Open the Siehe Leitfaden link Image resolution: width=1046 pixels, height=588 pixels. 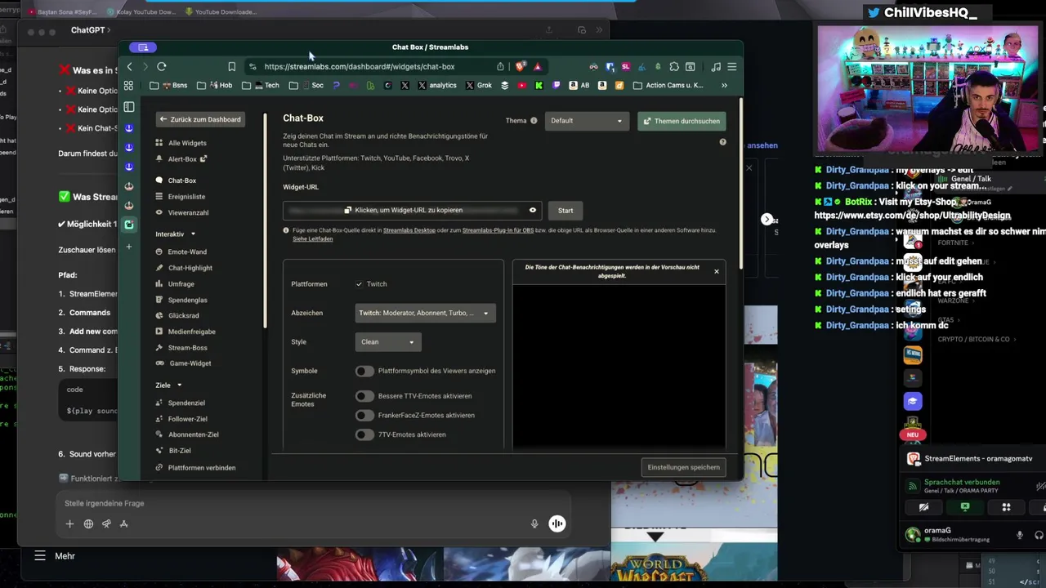click(x=312, y=239)
